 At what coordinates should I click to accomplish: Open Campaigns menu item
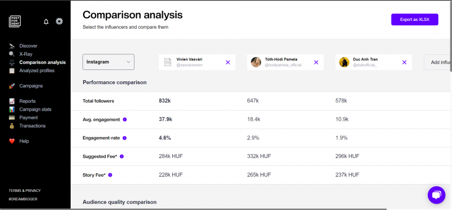click(31, 86)
